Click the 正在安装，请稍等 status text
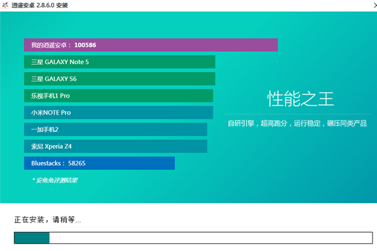The image size is (377, 251). [x=48, y=220]
